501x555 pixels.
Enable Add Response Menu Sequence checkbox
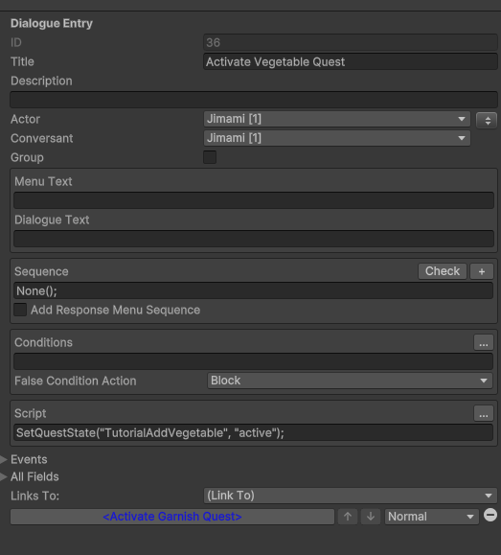coord(20,310)
